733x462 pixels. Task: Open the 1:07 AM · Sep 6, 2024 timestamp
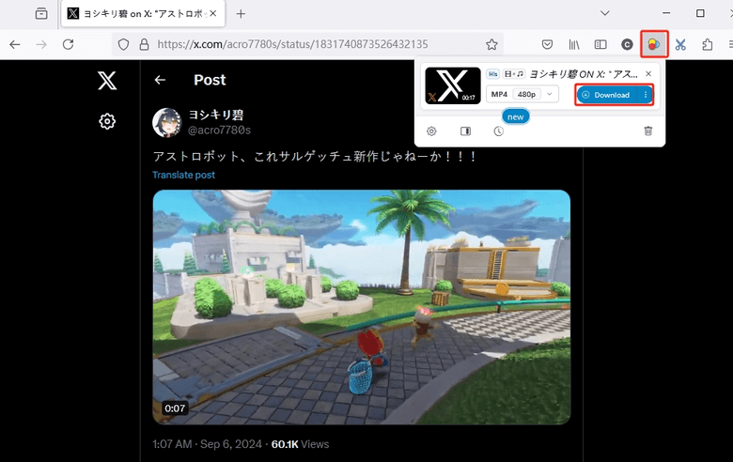click(x=207, y=444)
